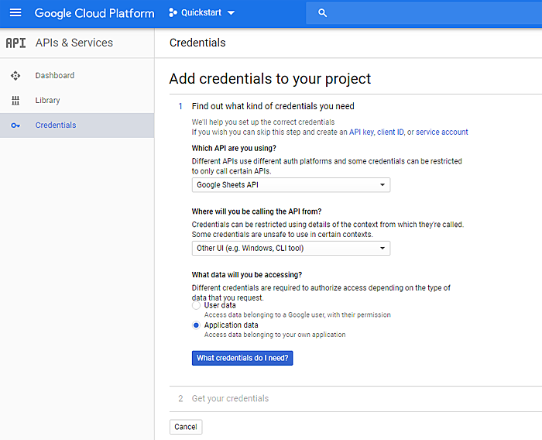542x440 pixels.
Task: Click the search magnifier icon
Action: point(323,13)
